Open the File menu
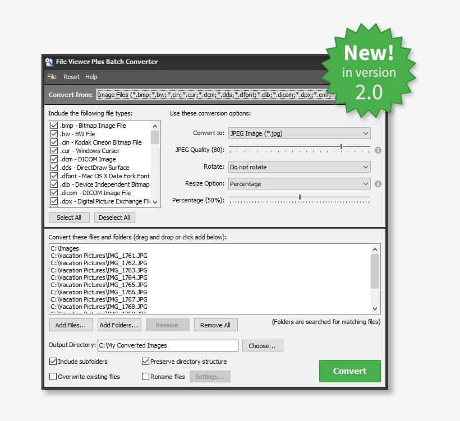The width and height of the screenshot is (460, 421). click(x=52, y=77)
